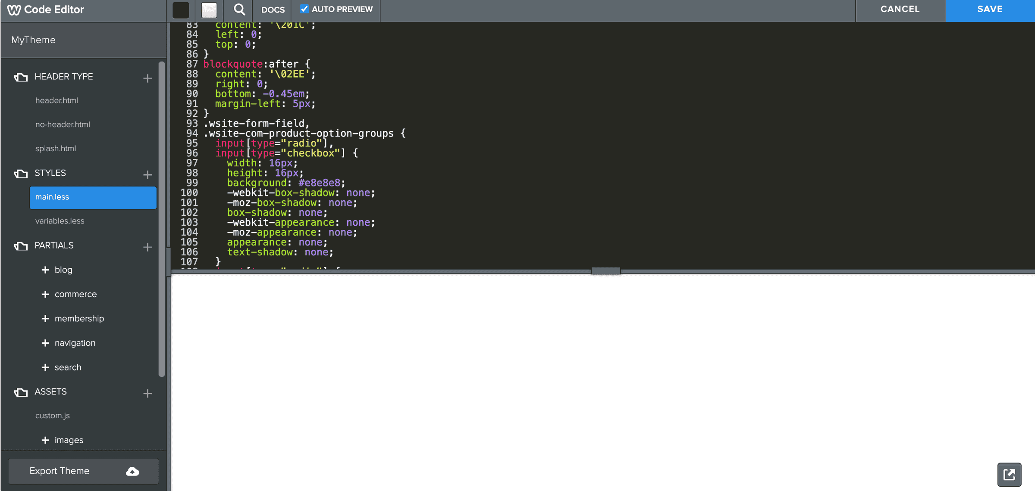
Task: Click the HEADER TYPE section label
Action: [x=64, y=77]
